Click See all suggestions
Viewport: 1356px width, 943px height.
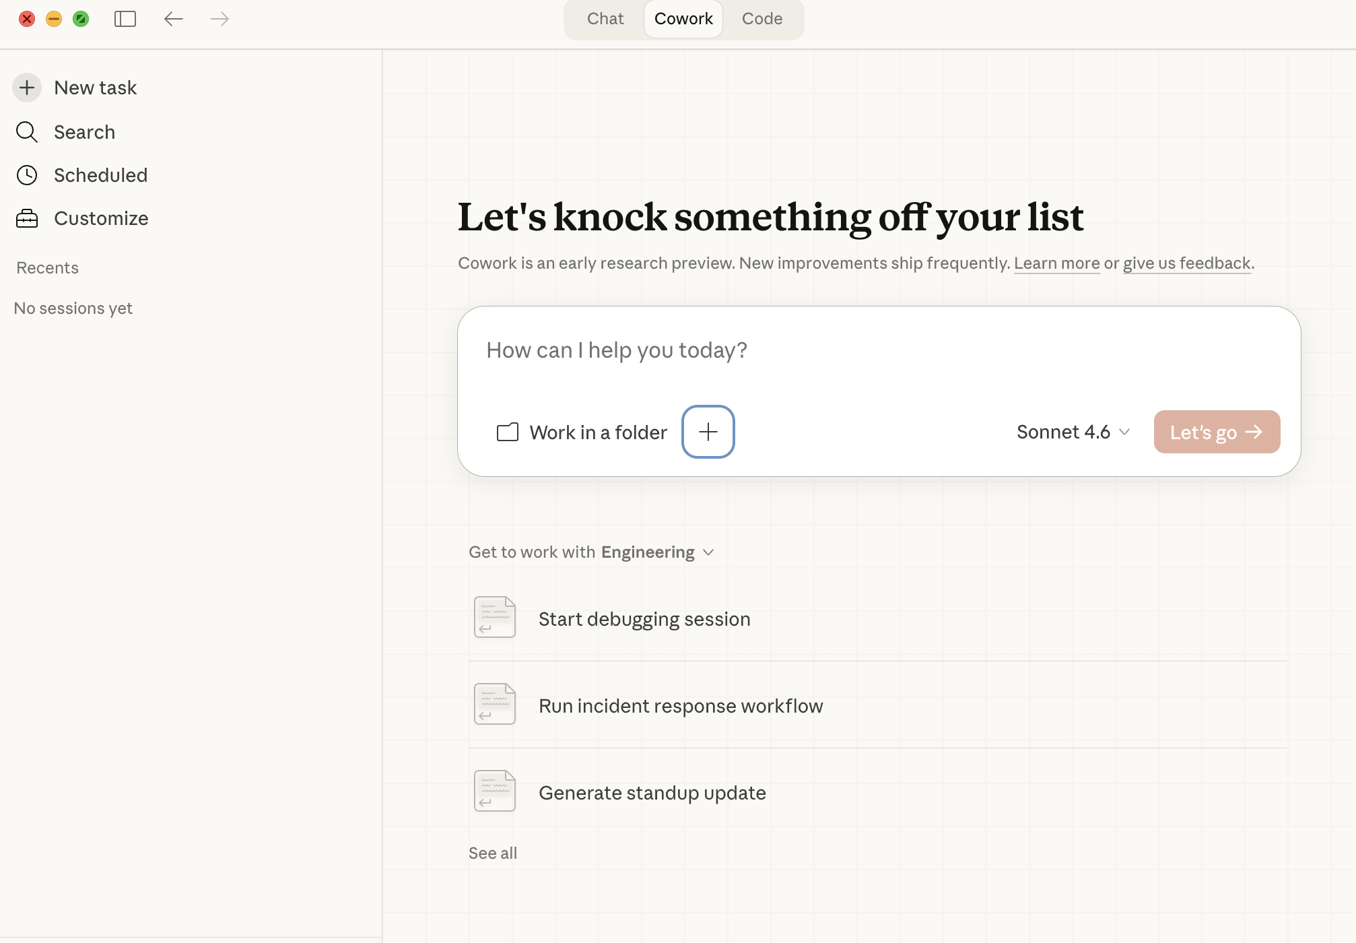click(493, 853)
